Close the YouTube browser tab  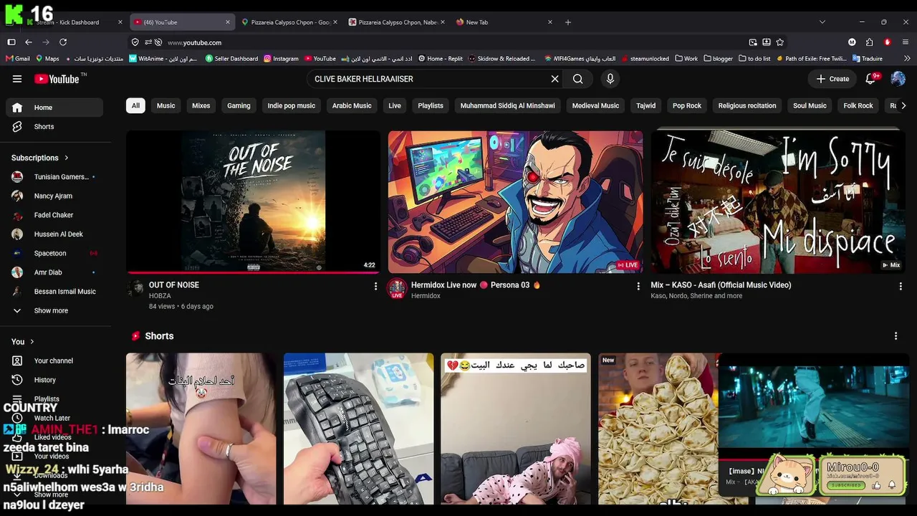pyautogui.click(x=228, y=22)
